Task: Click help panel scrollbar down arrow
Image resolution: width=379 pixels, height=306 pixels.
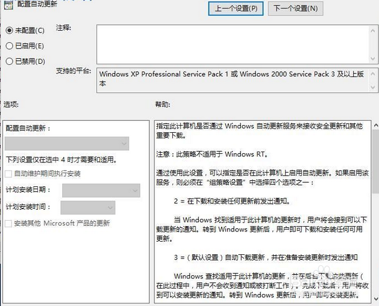Action: (x=376, y=299)
